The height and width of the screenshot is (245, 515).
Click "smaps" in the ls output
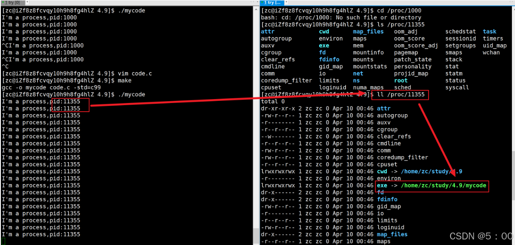pos(453,52)
